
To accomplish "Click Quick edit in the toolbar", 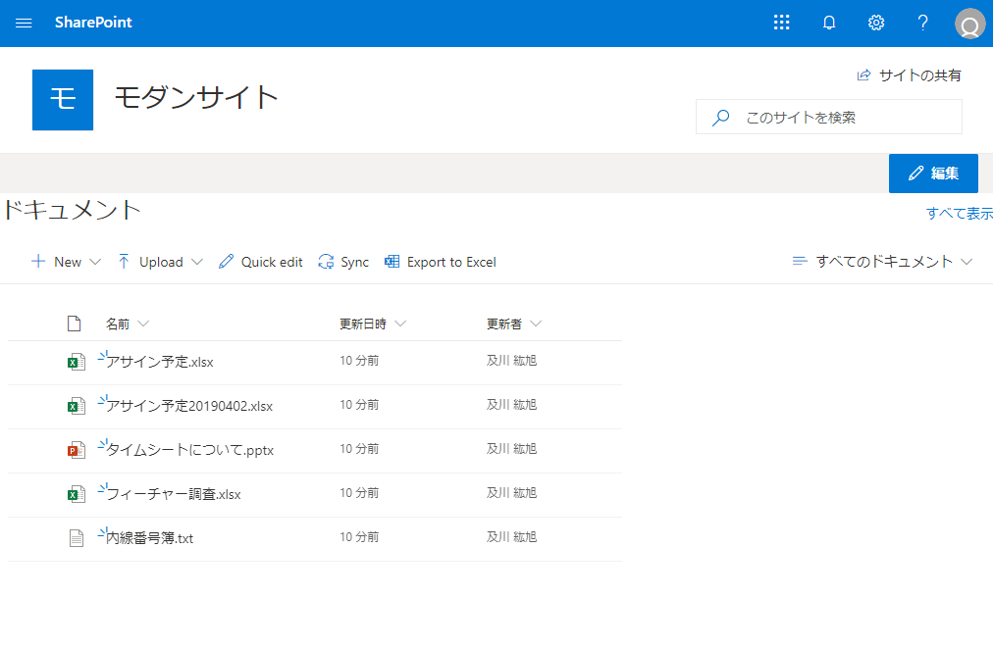I will (x=261, y=262).
